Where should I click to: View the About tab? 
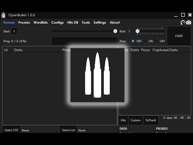coord(115,23)
